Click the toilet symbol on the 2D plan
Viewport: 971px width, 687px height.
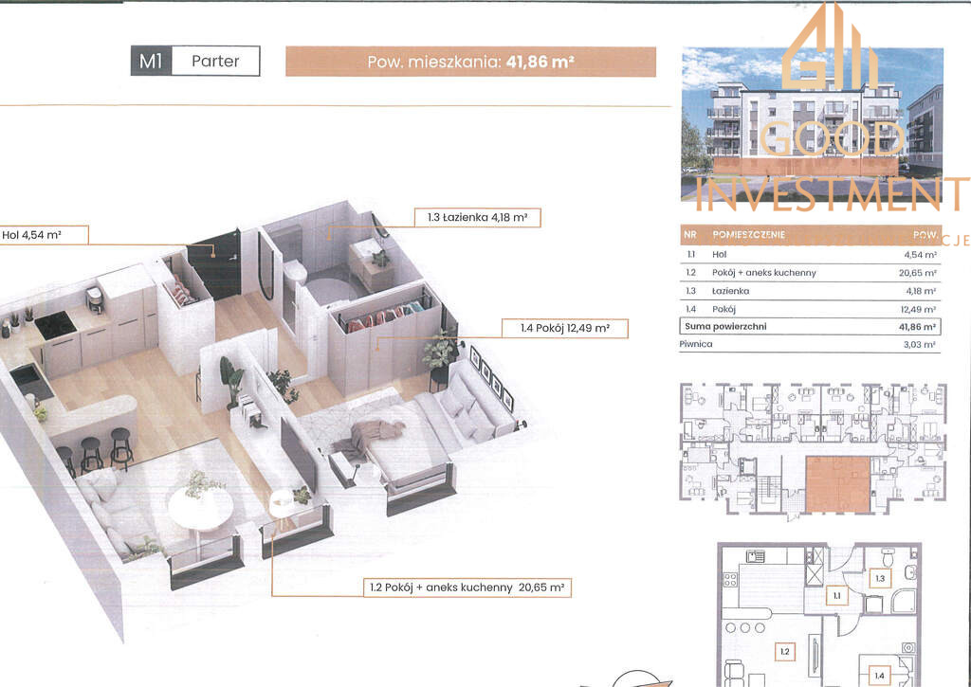click(x=888, y=557)
